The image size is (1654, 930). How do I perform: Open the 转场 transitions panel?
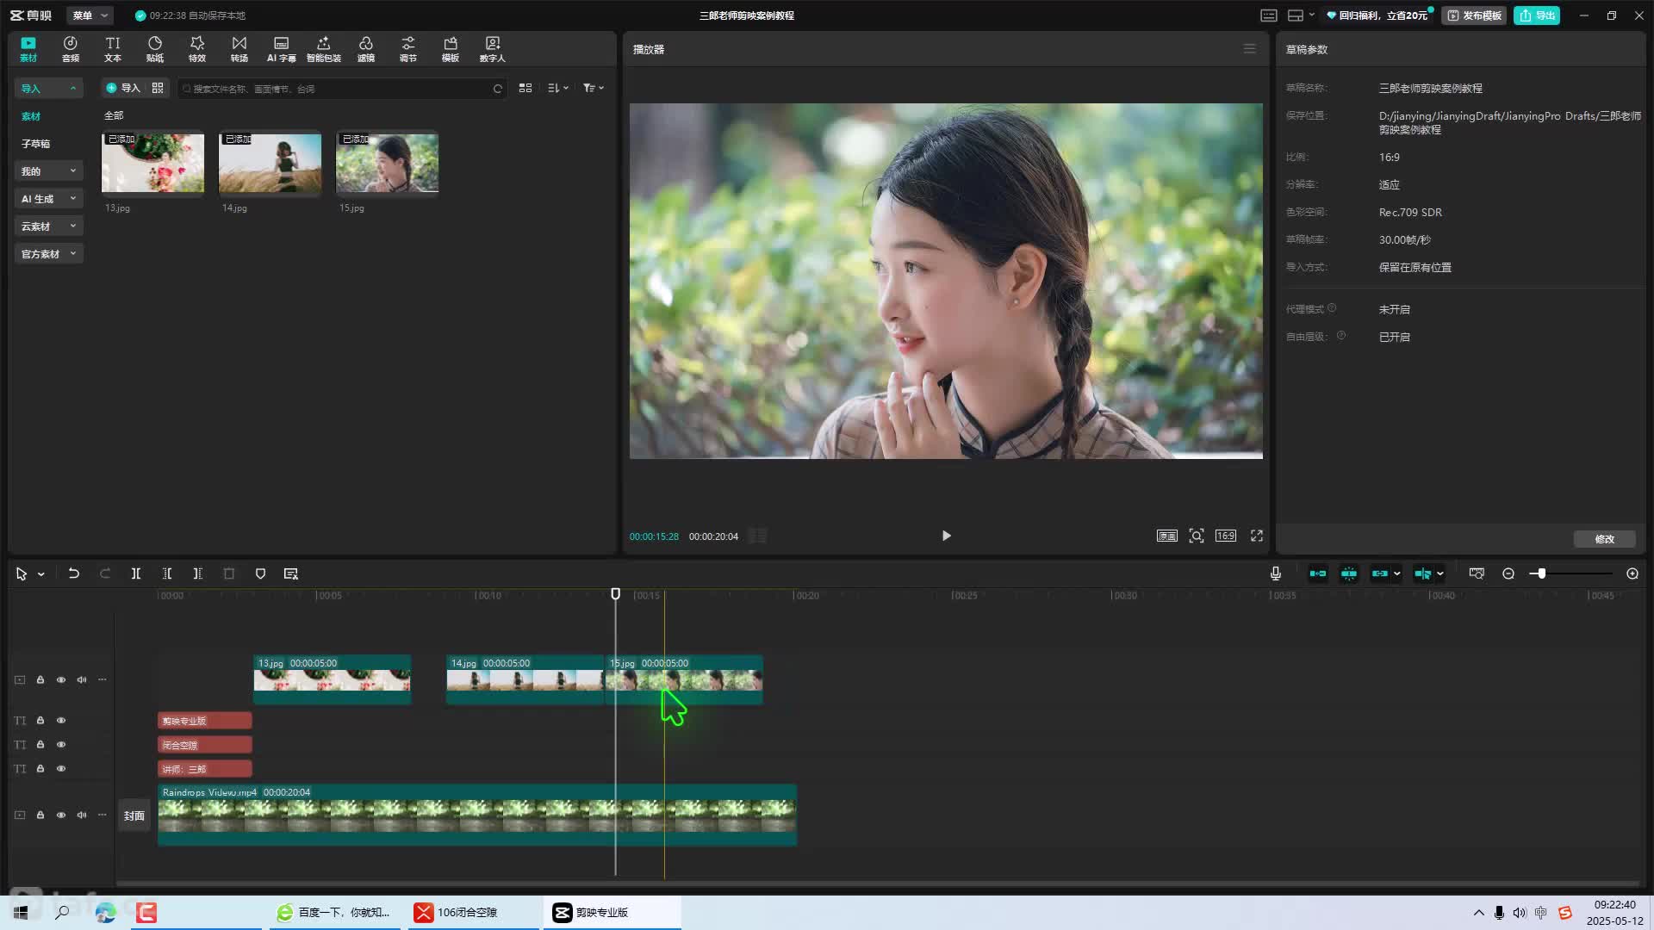(x=239, y=49)
